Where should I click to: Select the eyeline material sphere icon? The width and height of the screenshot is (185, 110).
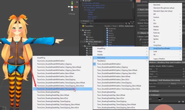pos(107,40)
